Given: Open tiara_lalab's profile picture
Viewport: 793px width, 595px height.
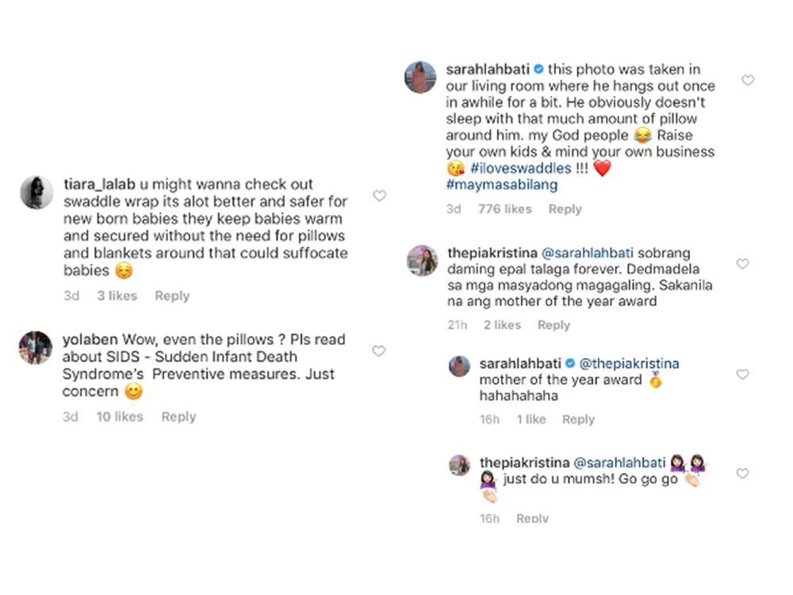Looking at the screenshot, I should (x=36, y=193).
